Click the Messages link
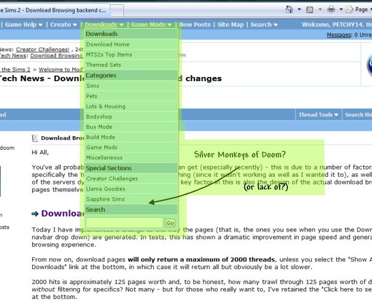 339,35
